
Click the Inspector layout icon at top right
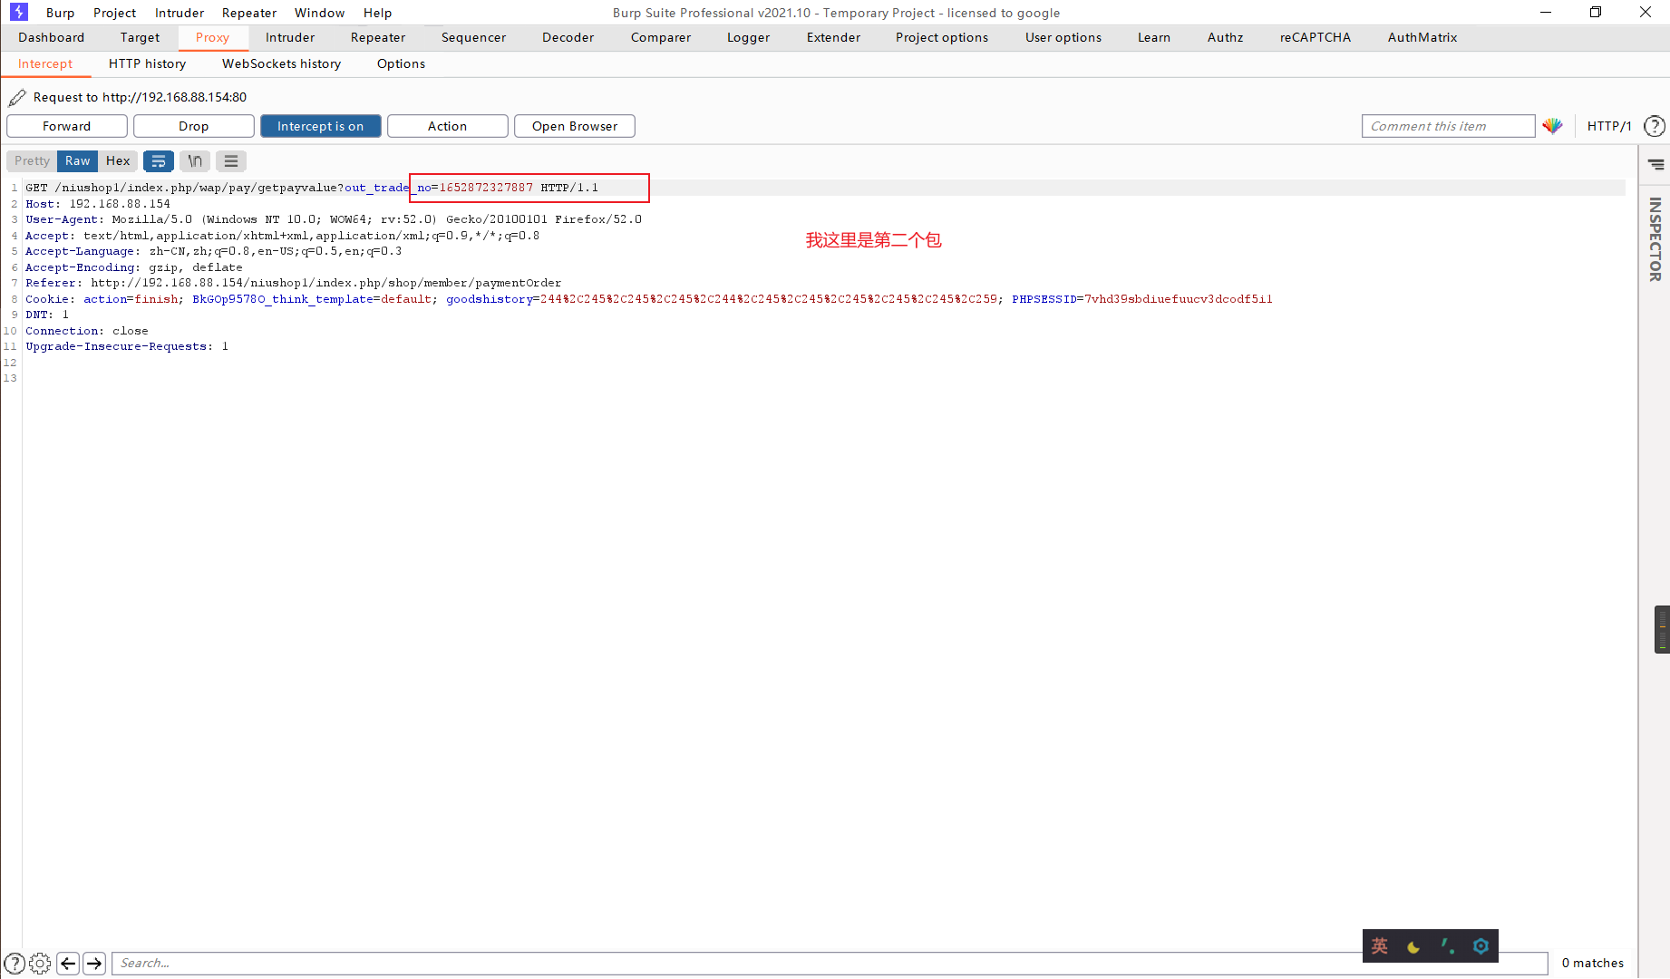pyautogui.click(x=1656, y=164)
